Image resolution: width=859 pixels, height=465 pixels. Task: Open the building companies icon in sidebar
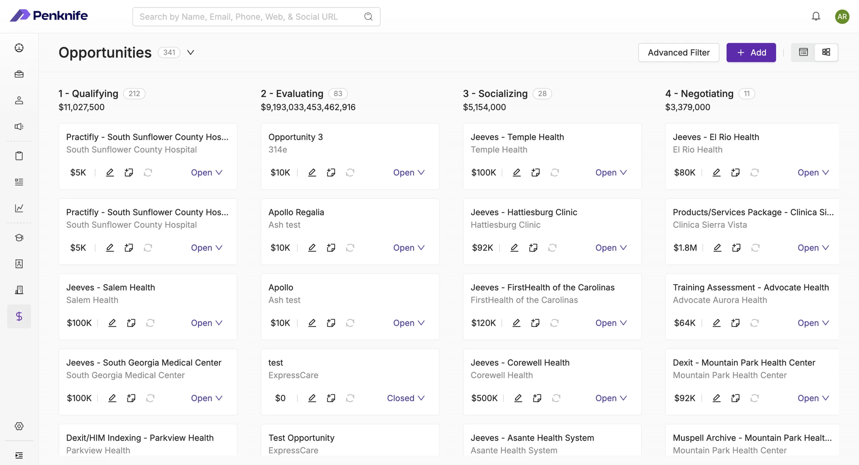pos(19,290)
